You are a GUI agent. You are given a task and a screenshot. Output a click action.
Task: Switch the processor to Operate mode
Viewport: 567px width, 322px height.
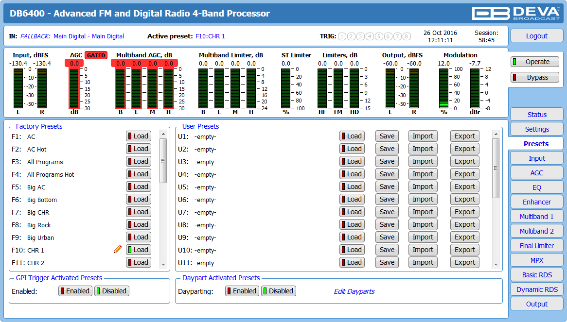pos(534,62)
